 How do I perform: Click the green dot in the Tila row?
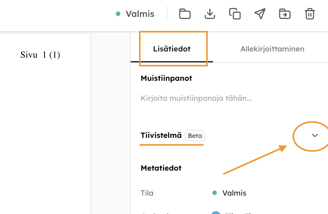coord(215,193)
